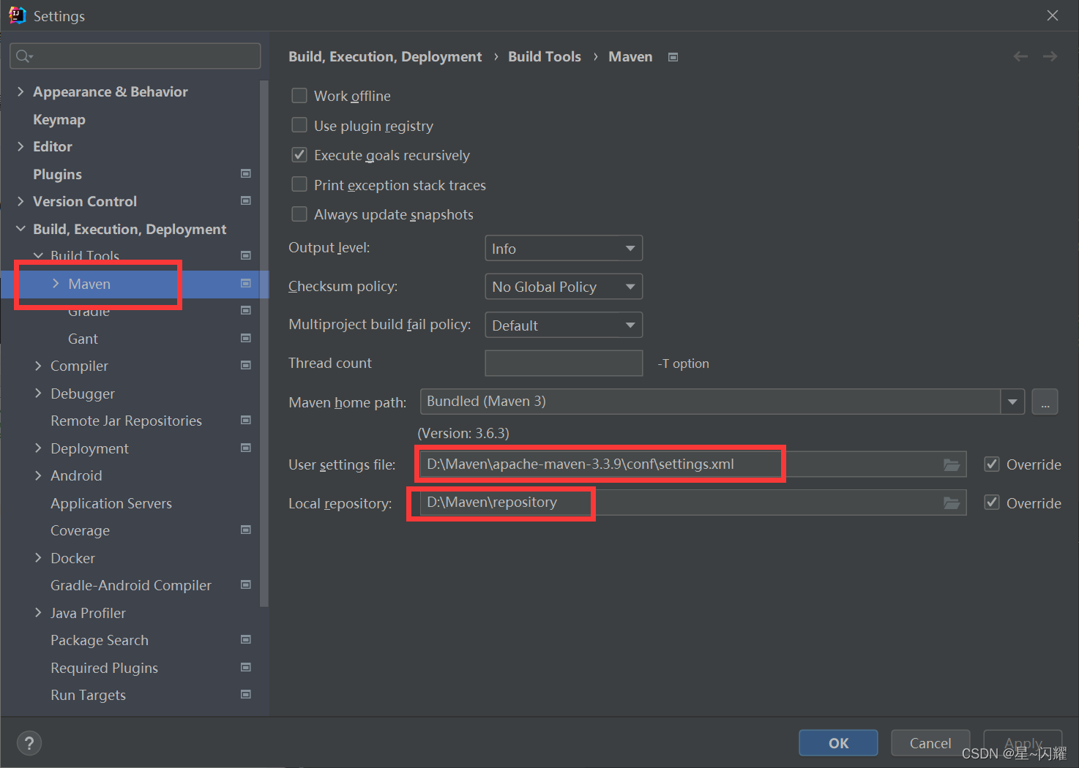This screenshot has height=768, width=1079.
Task: Open the Checksum policy dropdown
Action: pos(564,287)
